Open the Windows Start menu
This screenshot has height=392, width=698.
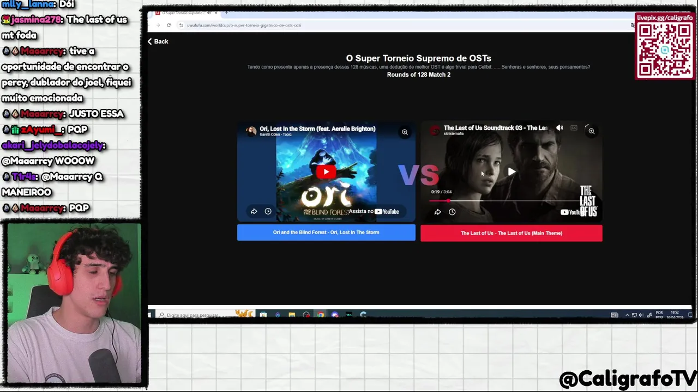[150, 315]
